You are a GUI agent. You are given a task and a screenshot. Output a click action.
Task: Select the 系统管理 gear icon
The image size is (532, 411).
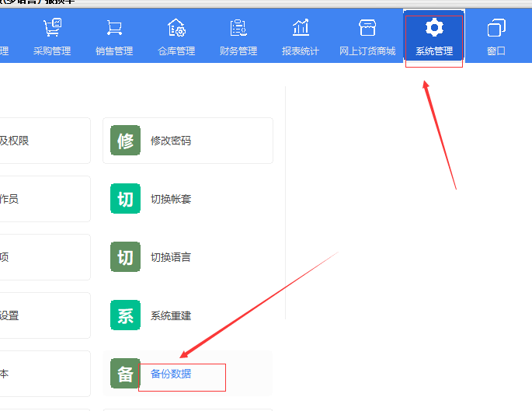[x=434, y=27]
